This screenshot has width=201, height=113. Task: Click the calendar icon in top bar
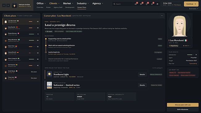point(157,4)
